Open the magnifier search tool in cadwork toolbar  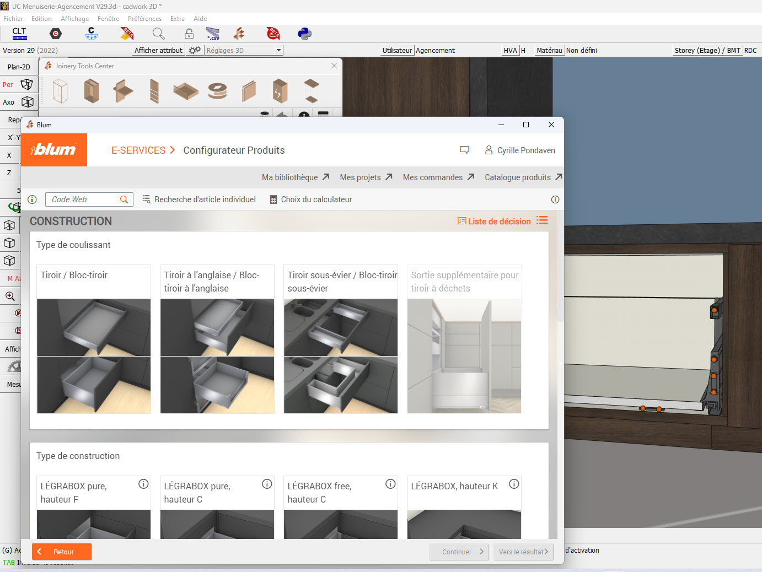click(158, 34)
